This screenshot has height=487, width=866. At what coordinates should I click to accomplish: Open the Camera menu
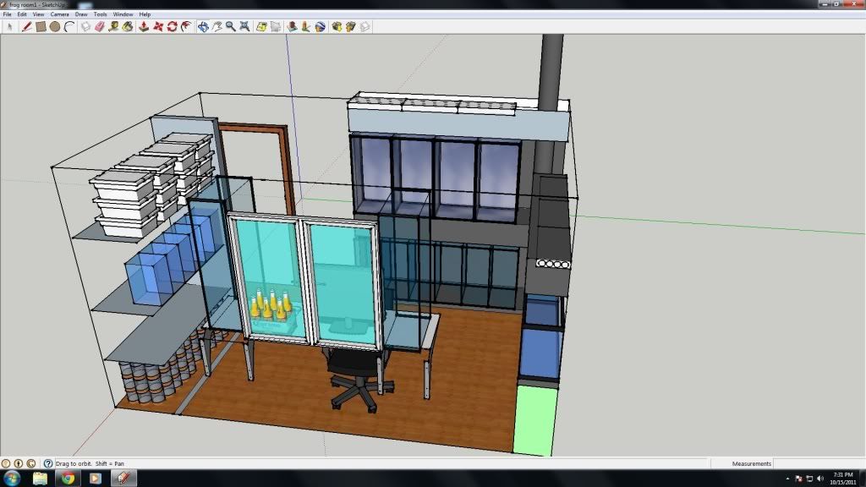coord(59,14)
